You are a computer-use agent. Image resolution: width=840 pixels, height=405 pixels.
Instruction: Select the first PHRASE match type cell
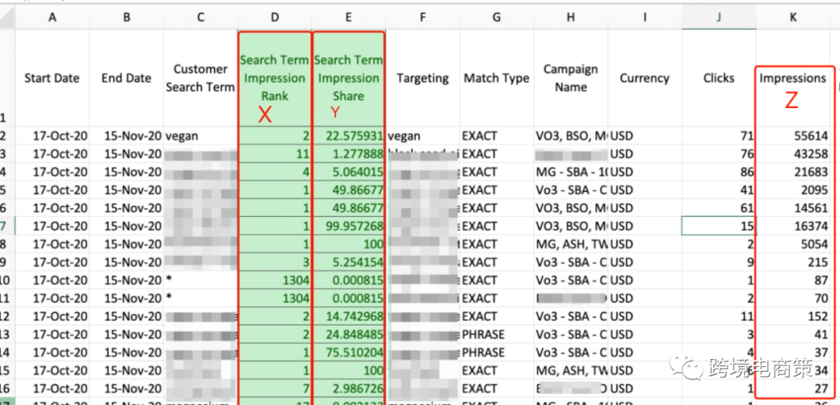pyautogui.click(x=496, y=334)
